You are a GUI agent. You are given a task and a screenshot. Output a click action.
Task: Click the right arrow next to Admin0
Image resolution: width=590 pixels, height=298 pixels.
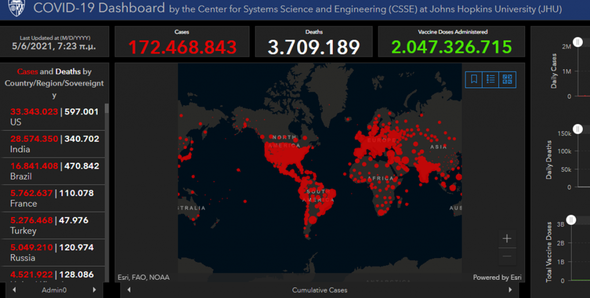pyautogui.click(x=94, y=290)
